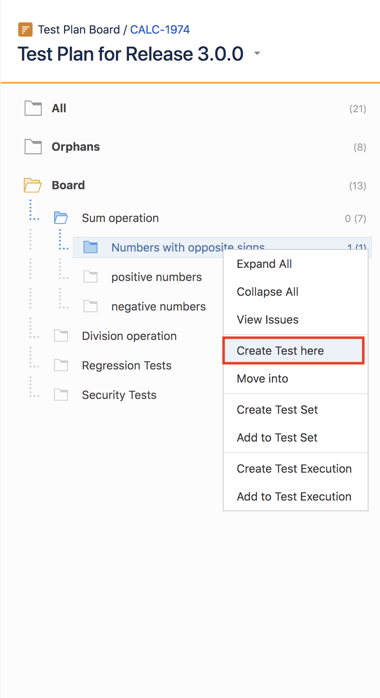Click the Sum operation blue folder icon
The image size is (380, 698).
click(x=61, y=218)
